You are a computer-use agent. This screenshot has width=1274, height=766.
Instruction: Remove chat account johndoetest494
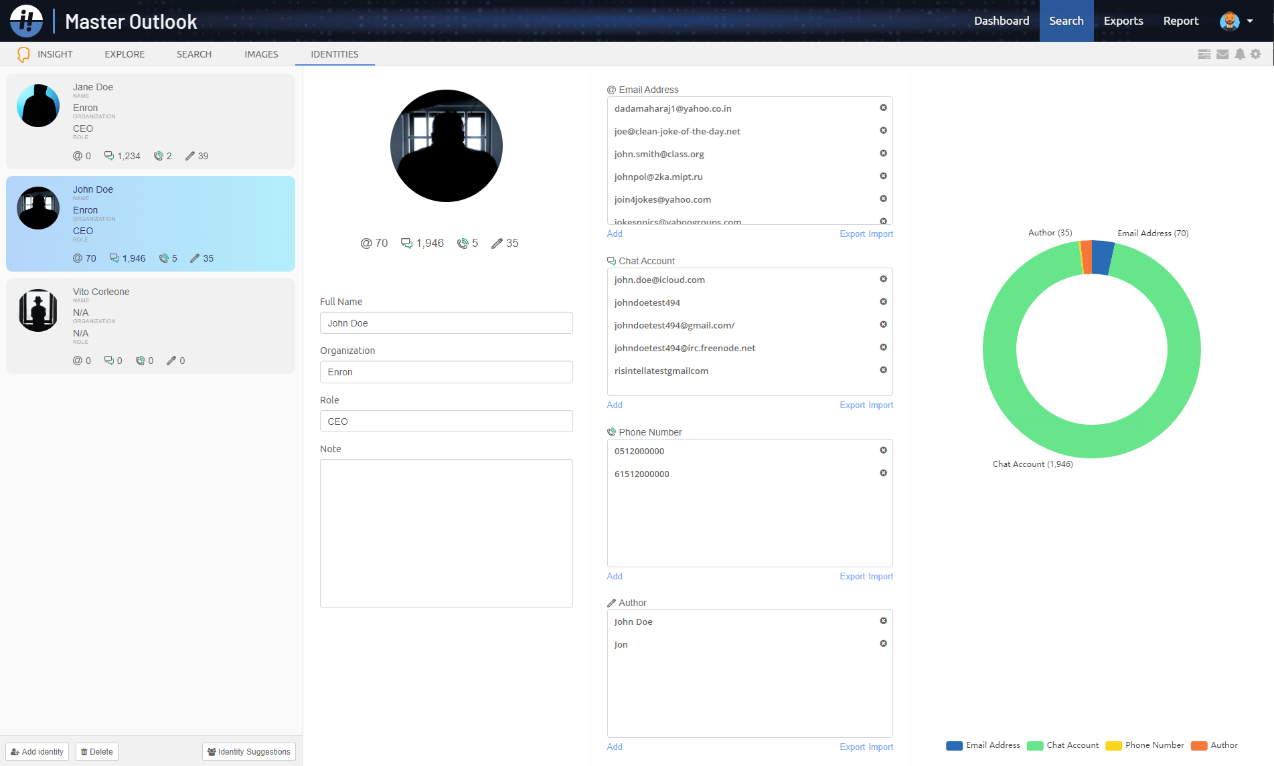click(883, 302)
